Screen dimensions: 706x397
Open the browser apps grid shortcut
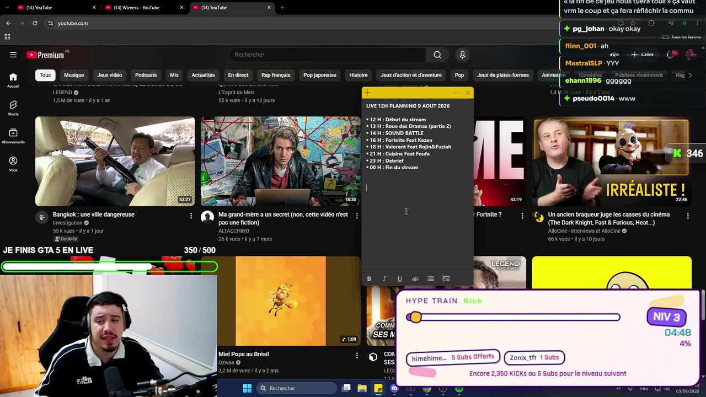7,37
